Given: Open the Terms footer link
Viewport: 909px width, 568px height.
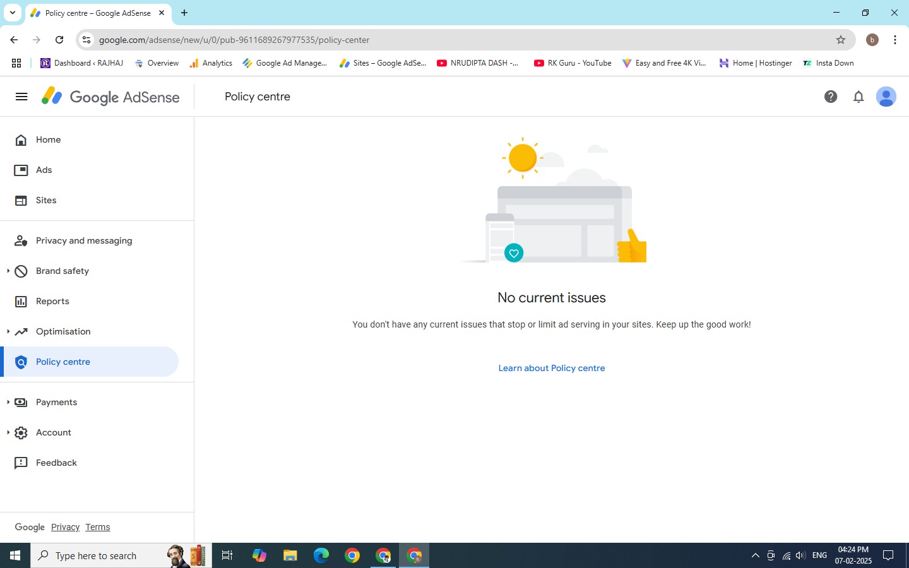Looking at the screenshot, I should [97, 527].
